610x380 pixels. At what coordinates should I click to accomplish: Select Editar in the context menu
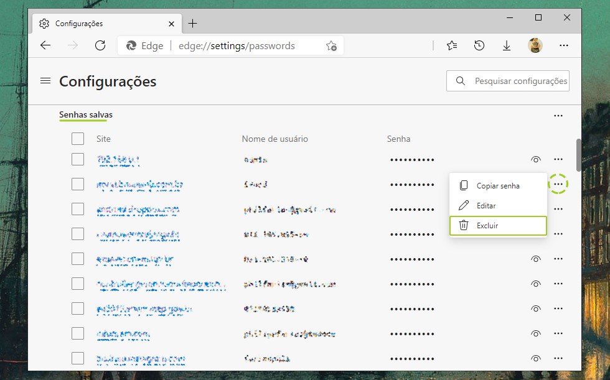(x=486, y=205)
